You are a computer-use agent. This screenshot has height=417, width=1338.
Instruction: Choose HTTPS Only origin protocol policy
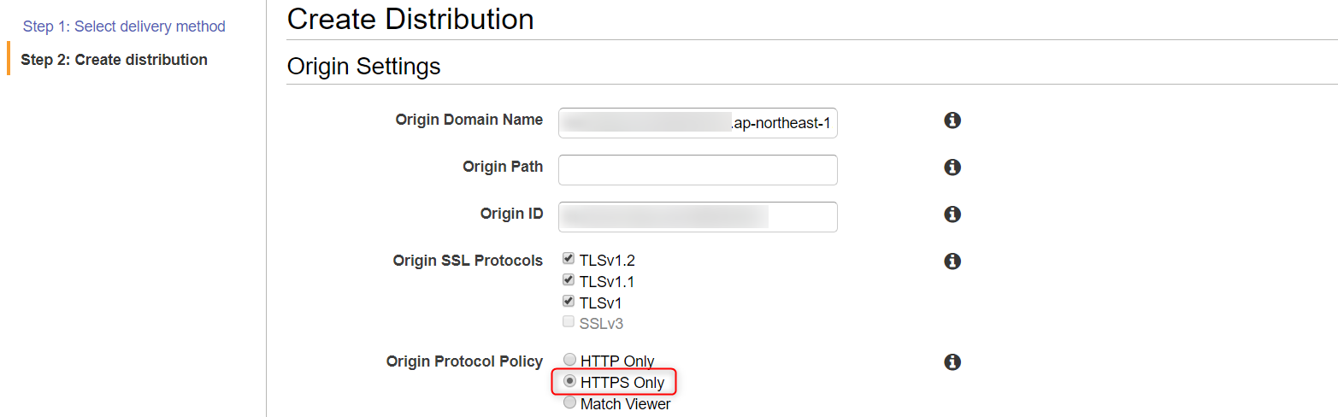(570, 381)
